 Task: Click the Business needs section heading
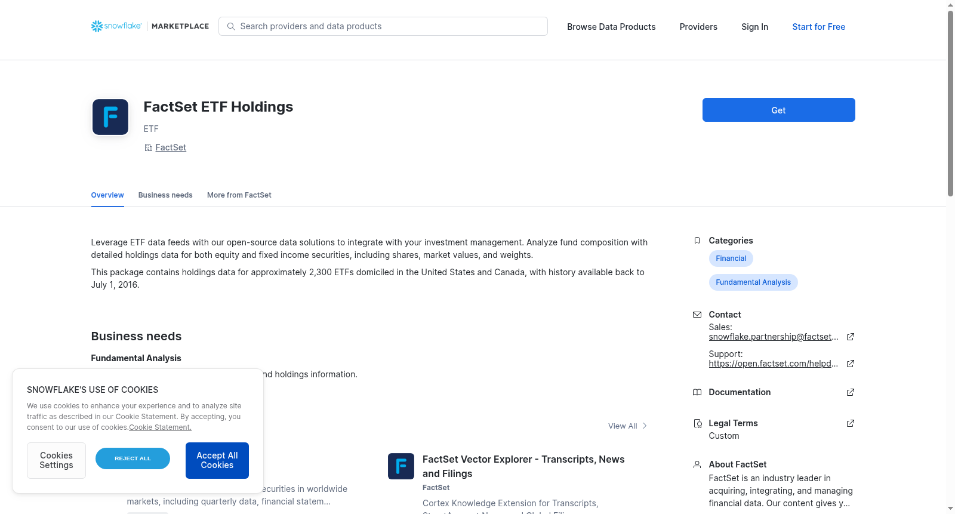136,336
